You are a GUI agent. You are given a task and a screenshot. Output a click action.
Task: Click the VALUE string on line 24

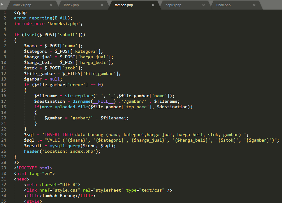click(160, 140)
